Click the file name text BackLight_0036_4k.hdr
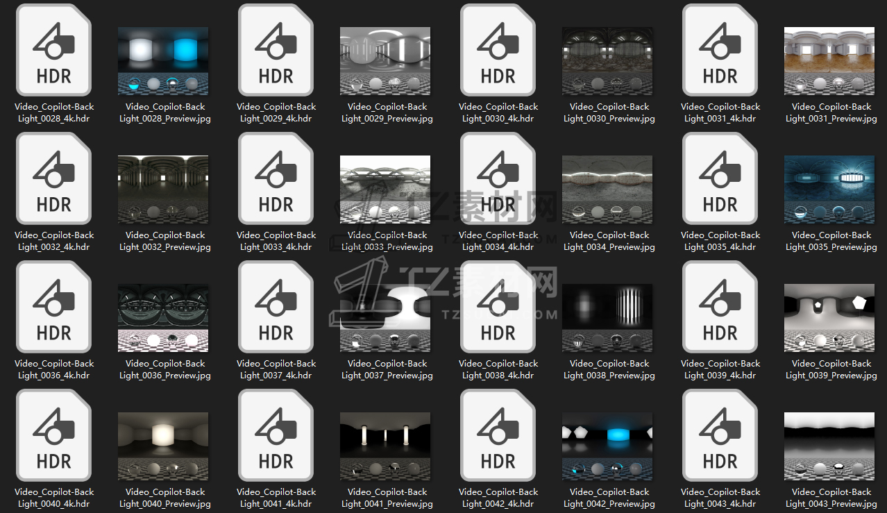This screenshot has width=887, height=513. click(x=54, y=369)
